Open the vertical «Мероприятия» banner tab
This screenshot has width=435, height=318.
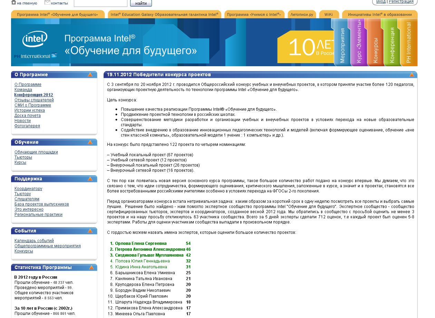point(342,42)
